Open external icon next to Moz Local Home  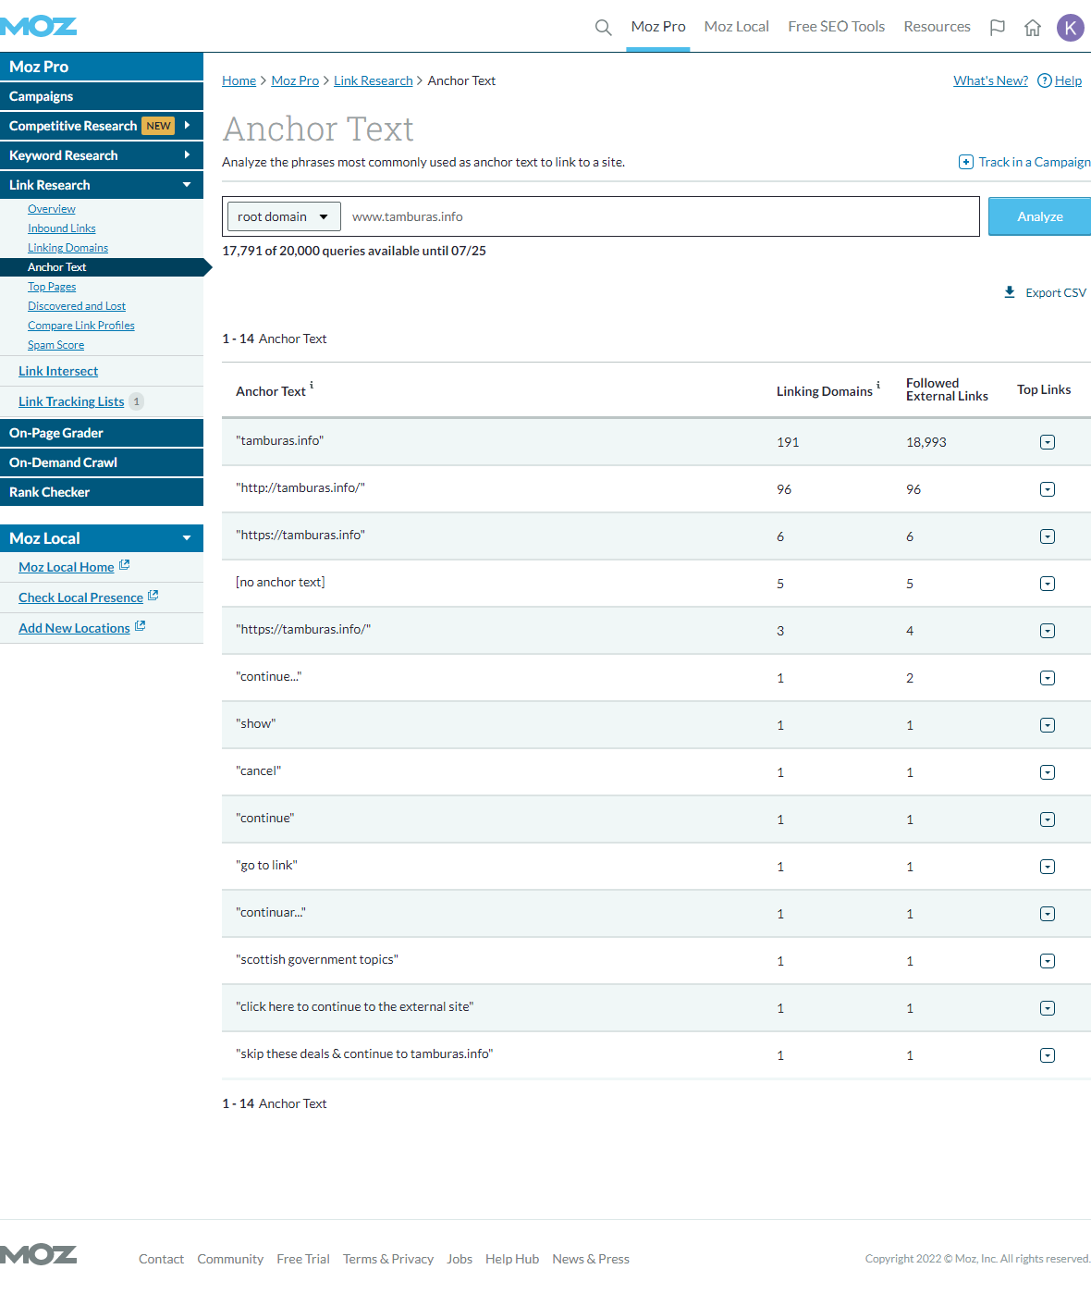124,565
